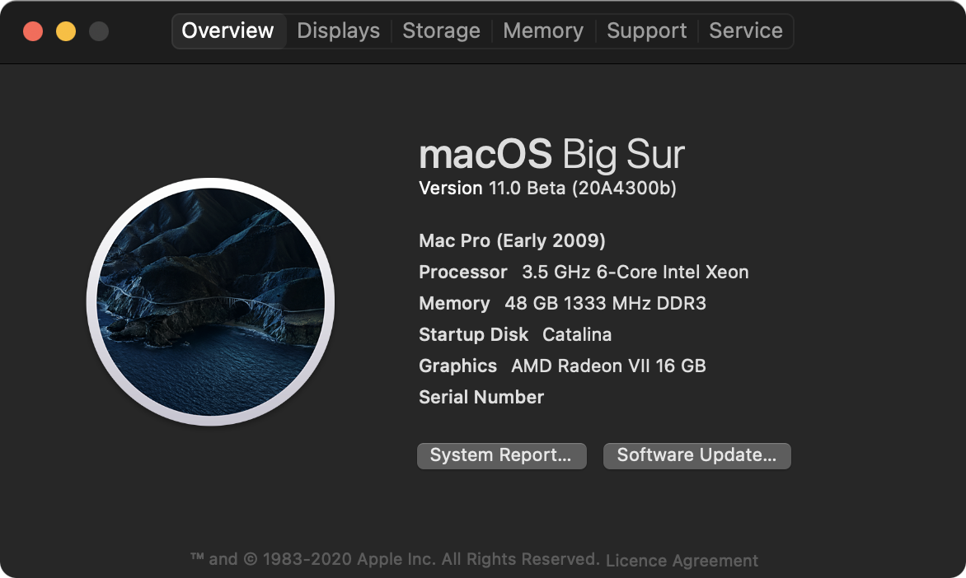The height and width of the screenshot is (578, 966).
Task: Click the AMD Radeon VII graphics line
Action: click(x=562, y=366)
